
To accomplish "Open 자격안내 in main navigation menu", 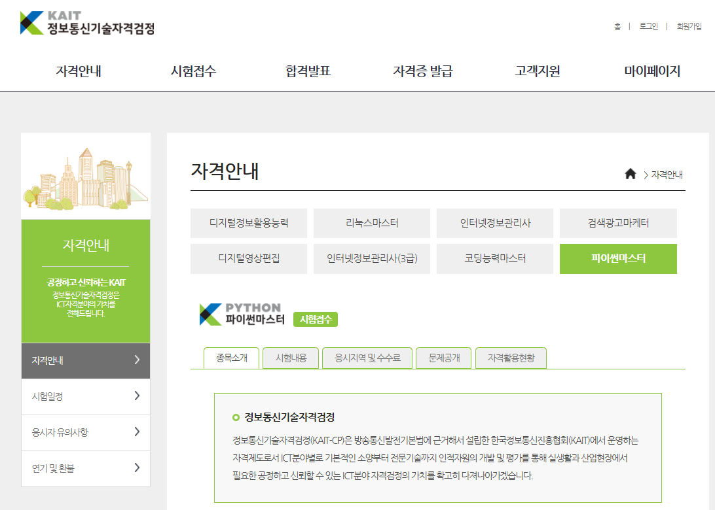I will pyautogui.click(x=79, y=71).
